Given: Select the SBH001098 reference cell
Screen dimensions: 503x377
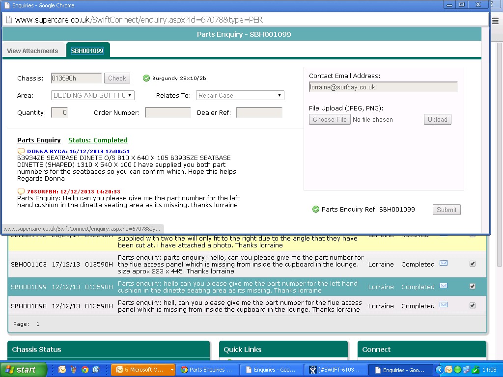Looking at the screenshot, I should [28, 306].
